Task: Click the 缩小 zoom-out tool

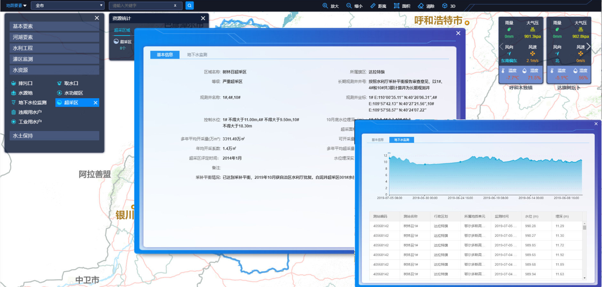Action: pyautogui.click(x=354, y=6)
